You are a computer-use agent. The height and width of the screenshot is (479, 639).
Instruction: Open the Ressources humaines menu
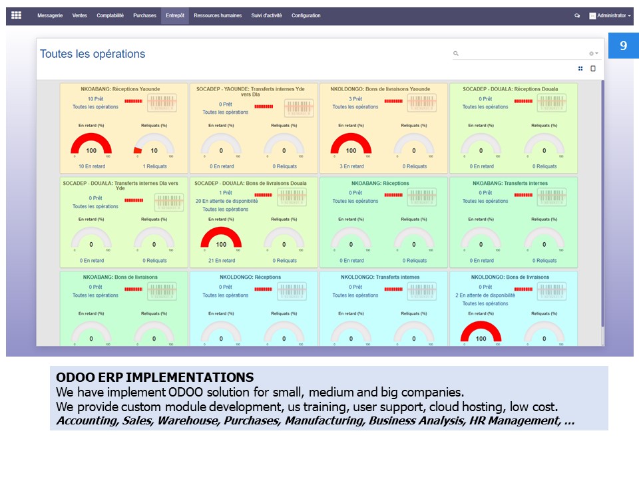218,15
